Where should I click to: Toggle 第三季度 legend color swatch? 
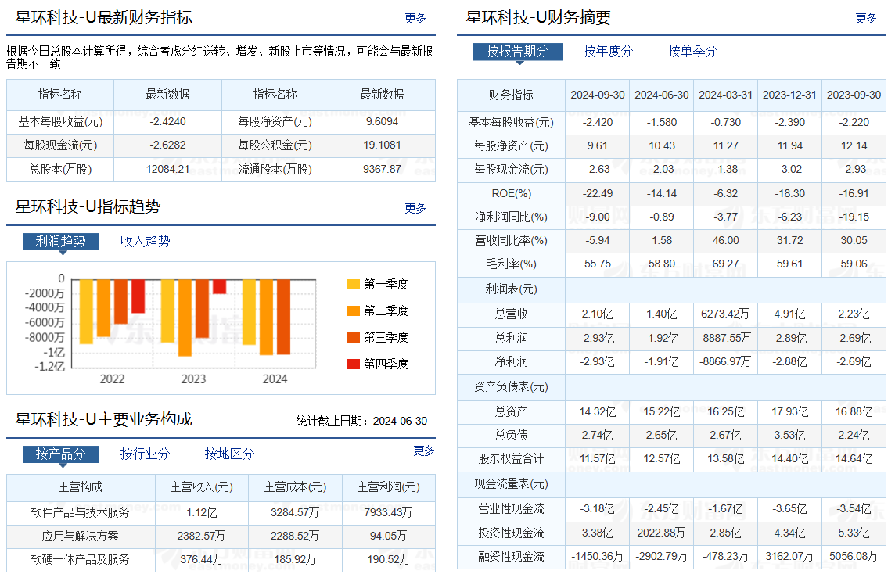click(x=354, y=337)
